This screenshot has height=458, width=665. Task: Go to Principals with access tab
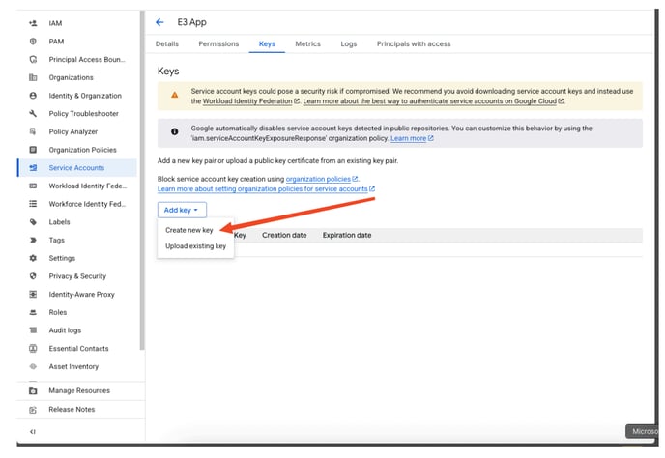[413, 44]
